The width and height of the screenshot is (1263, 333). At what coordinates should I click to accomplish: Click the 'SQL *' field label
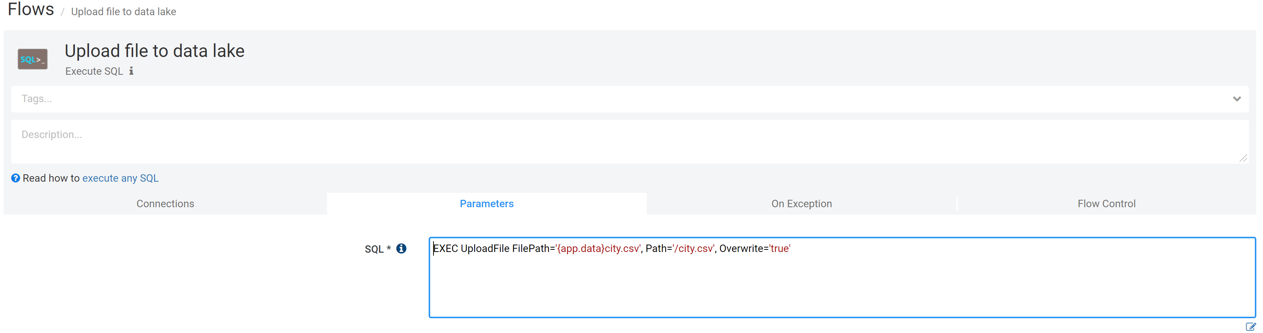coord(377,249)
